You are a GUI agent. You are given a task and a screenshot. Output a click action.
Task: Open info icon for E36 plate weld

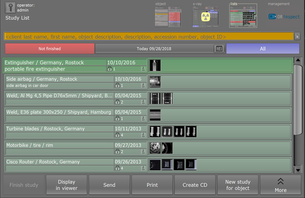pos(143,118)
